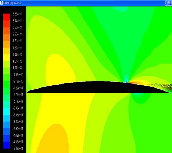The image size is (172, 153).
Task: Click the -3.06e+11 legend value label
Action: pos(18,115)
